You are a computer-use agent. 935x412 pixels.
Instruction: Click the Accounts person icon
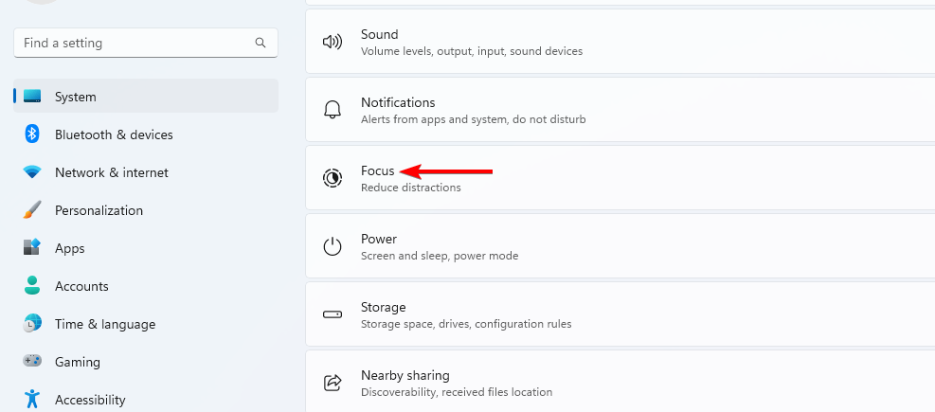coord(32,286)
